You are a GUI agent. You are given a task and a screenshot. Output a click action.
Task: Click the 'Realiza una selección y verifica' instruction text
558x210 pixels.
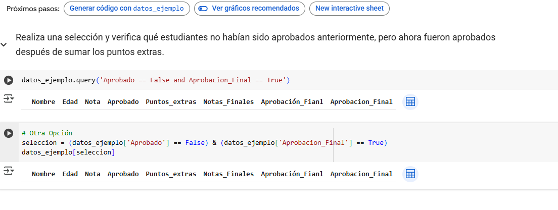click(256, 45)
